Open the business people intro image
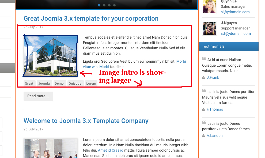The width and height of the screenshot is (265, 158). [x=51, y=148]
